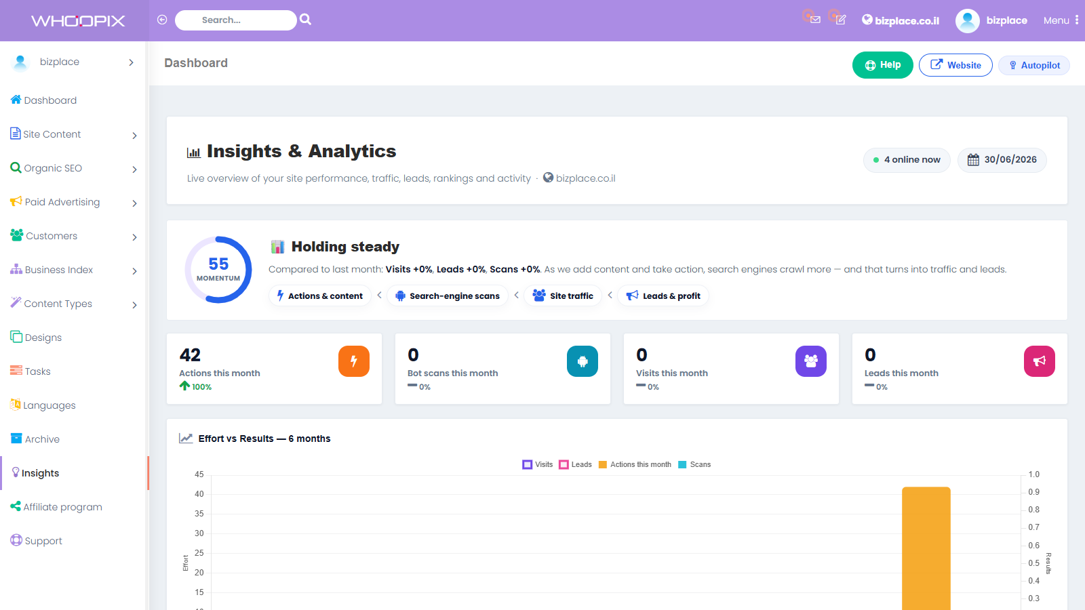The image size is (1085, 610).
Task: Open Languages via its sidebar icon
Action: [x=16, y=405]
